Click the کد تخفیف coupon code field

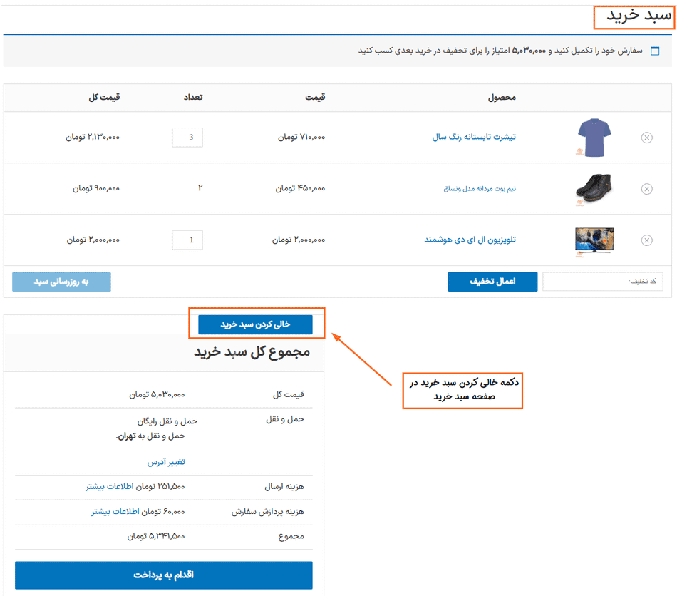tap(602, 282)
